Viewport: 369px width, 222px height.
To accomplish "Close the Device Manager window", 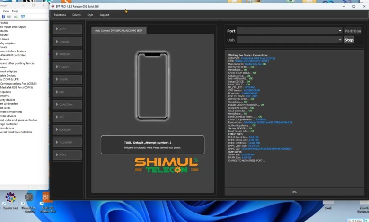I will [44, 5].
